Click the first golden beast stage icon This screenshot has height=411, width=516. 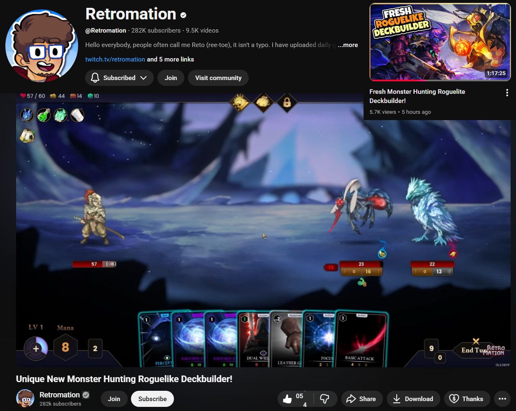[x=240, y=103]
